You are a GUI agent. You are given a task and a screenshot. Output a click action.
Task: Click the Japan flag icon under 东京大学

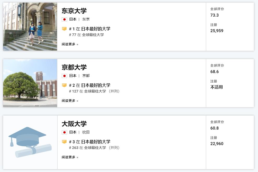click(64, 19)
